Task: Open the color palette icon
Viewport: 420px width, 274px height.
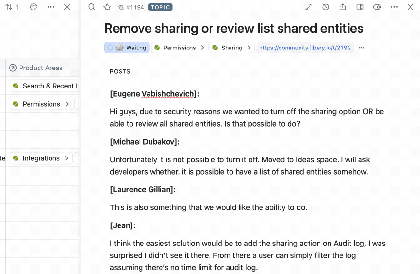Action: [34, 7]
